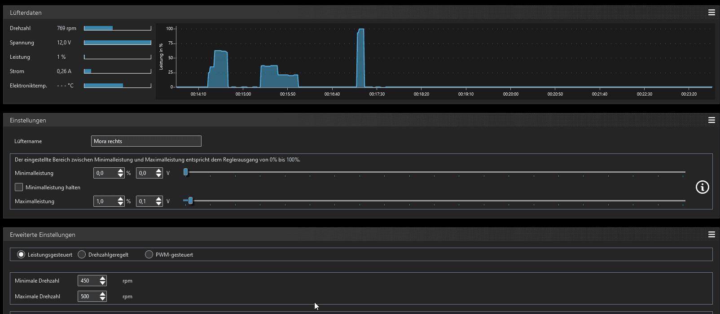Click the Minimalleistung slider handle
This screenshot has height=314, width=720.
[185, 172]
